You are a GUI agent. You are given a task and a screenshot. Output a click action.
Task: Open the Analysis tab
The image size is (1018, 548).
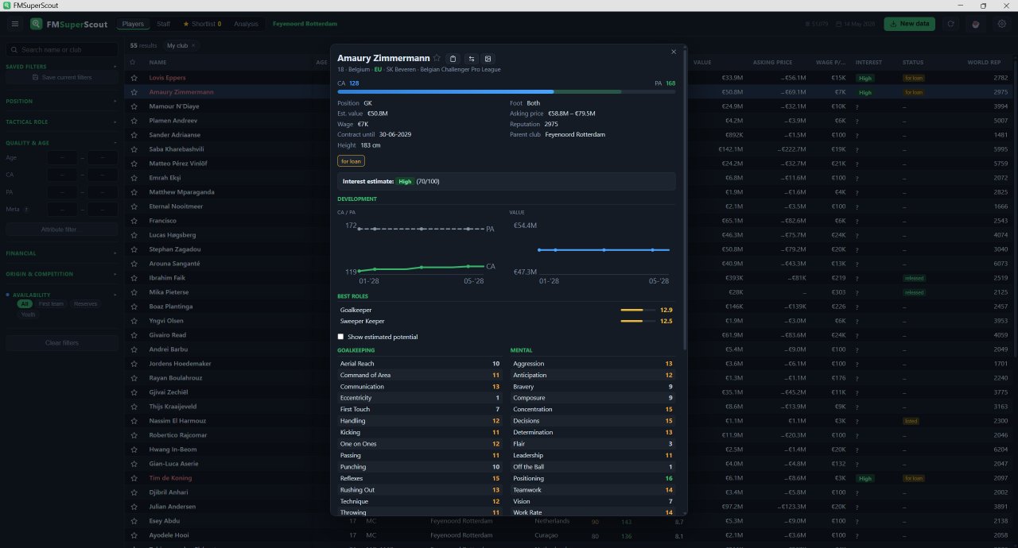(x=246, y=24)
